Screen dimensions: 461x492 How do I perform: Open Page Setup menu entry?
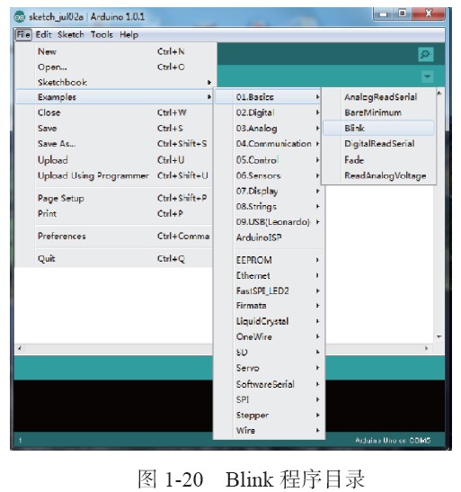pos(114,198)
